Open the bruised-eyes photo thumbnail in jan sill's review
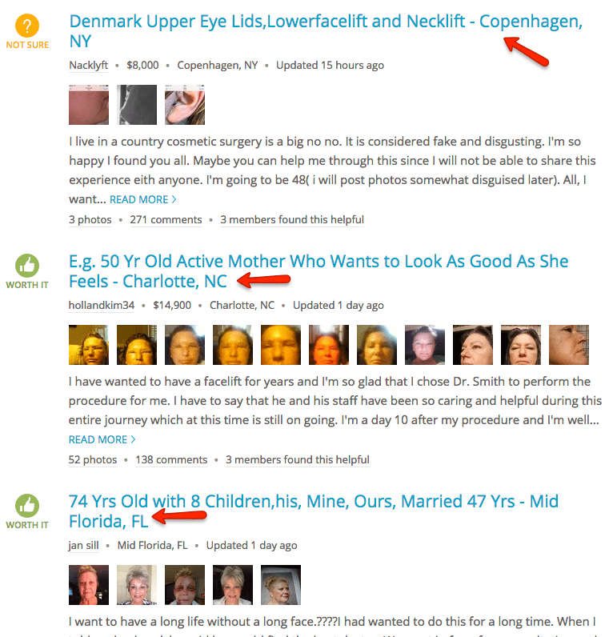 tap(185, 585)
